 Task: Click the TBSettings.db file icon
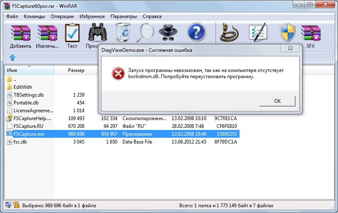coord(9,95)
